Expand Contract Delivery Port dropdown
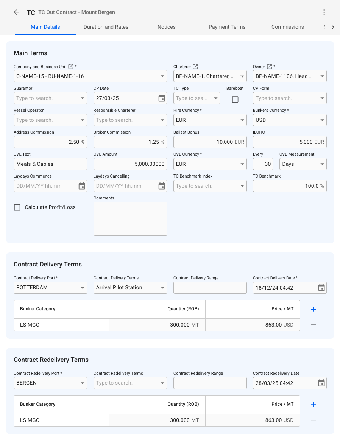The image size is (340, 436). 83,288
